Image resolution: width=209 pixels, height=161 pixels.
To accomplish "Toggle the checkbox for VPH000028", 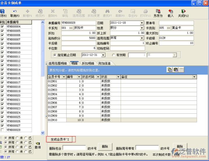I will click(2, 130).
